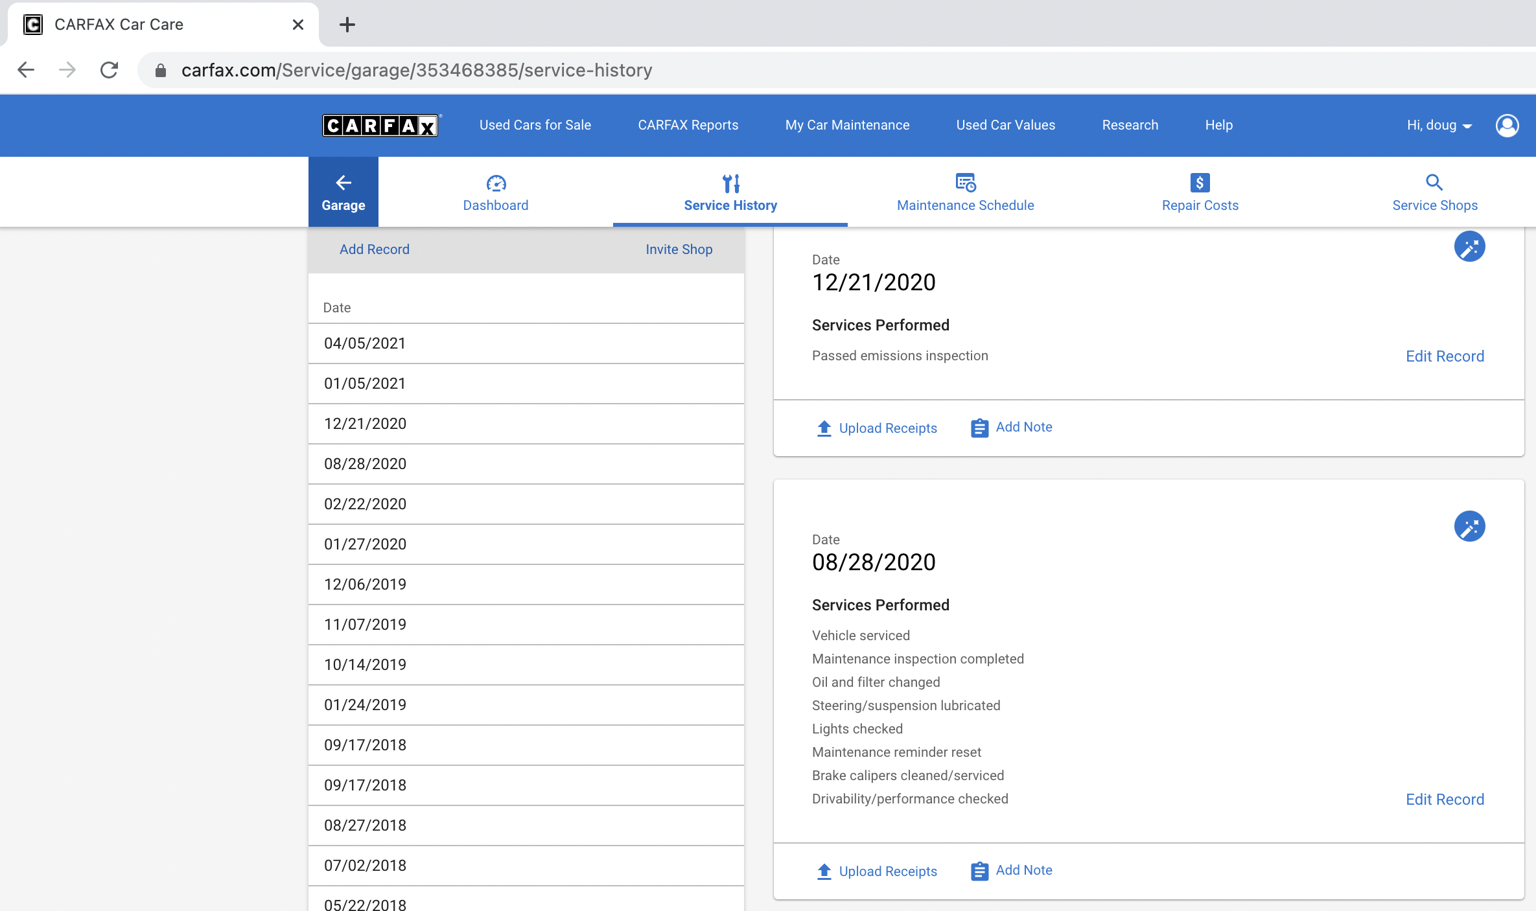Open a new browser tab
The height and width of the screenshot is (911, 1536).
click(347, 25)
